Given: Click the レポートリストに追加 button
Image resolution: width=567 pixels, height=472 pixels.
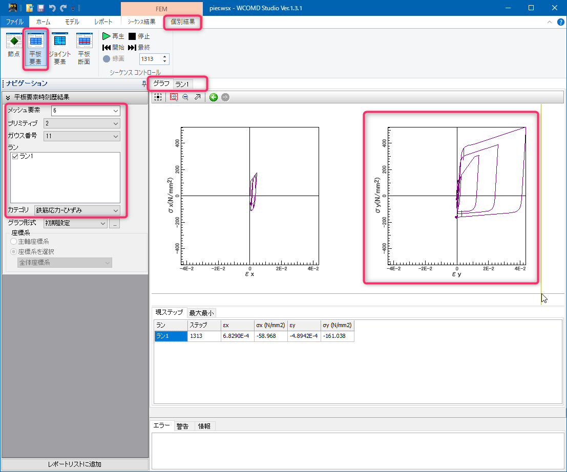Looking at the screenshot, I should click(75, 464).
